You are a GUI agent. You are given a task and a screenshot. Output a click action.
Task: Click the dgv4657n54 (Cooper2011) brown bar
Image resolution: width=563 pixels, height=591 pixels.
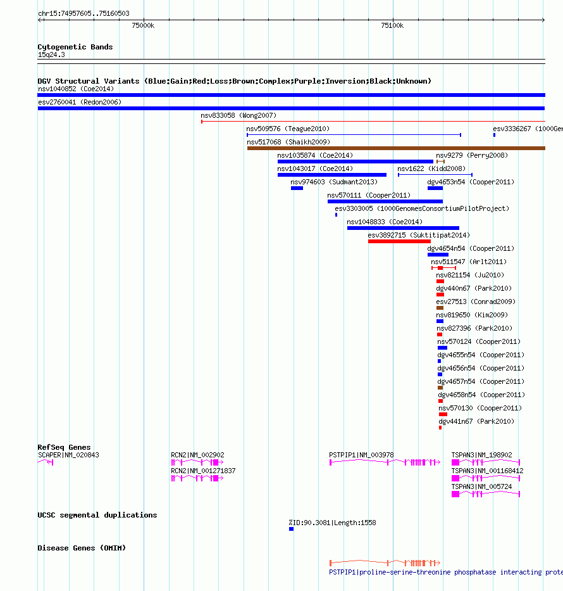coord(440,388)
